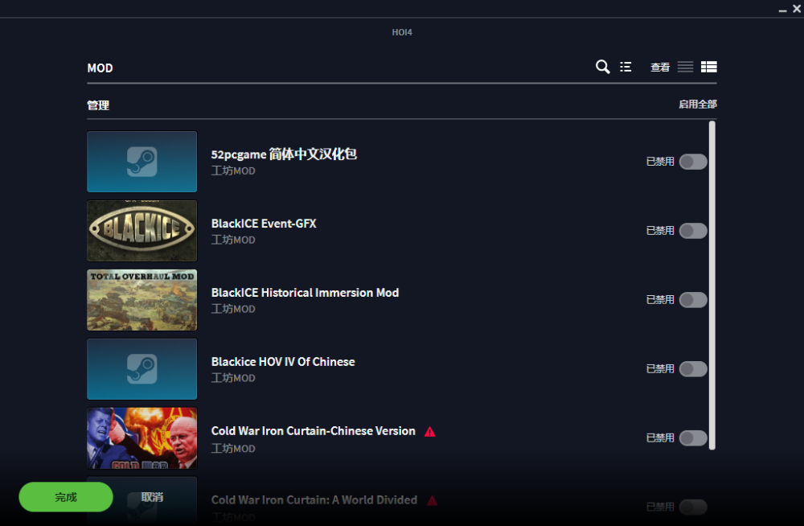Click the 管理 manage heading
Viewport: 804px width, 526px height.
(98, 105)
